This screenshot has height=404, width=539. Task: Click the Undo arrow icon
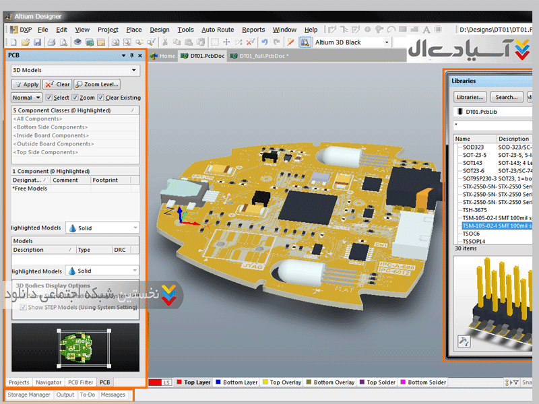264,42
